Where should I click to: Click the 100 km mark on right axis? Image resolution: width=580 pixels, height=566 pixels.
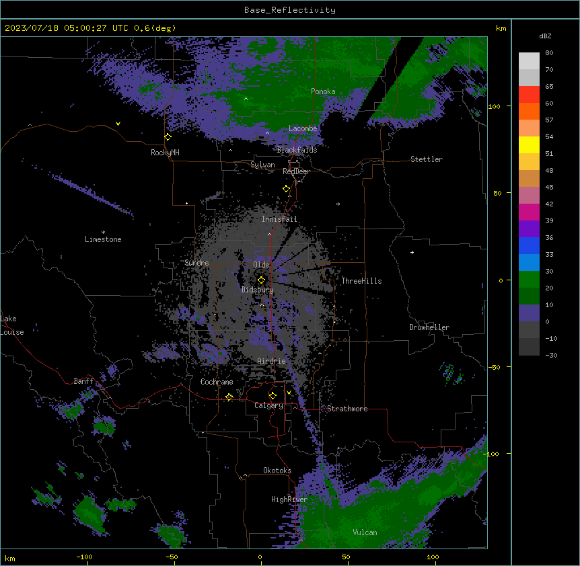(x=494, y=107)
